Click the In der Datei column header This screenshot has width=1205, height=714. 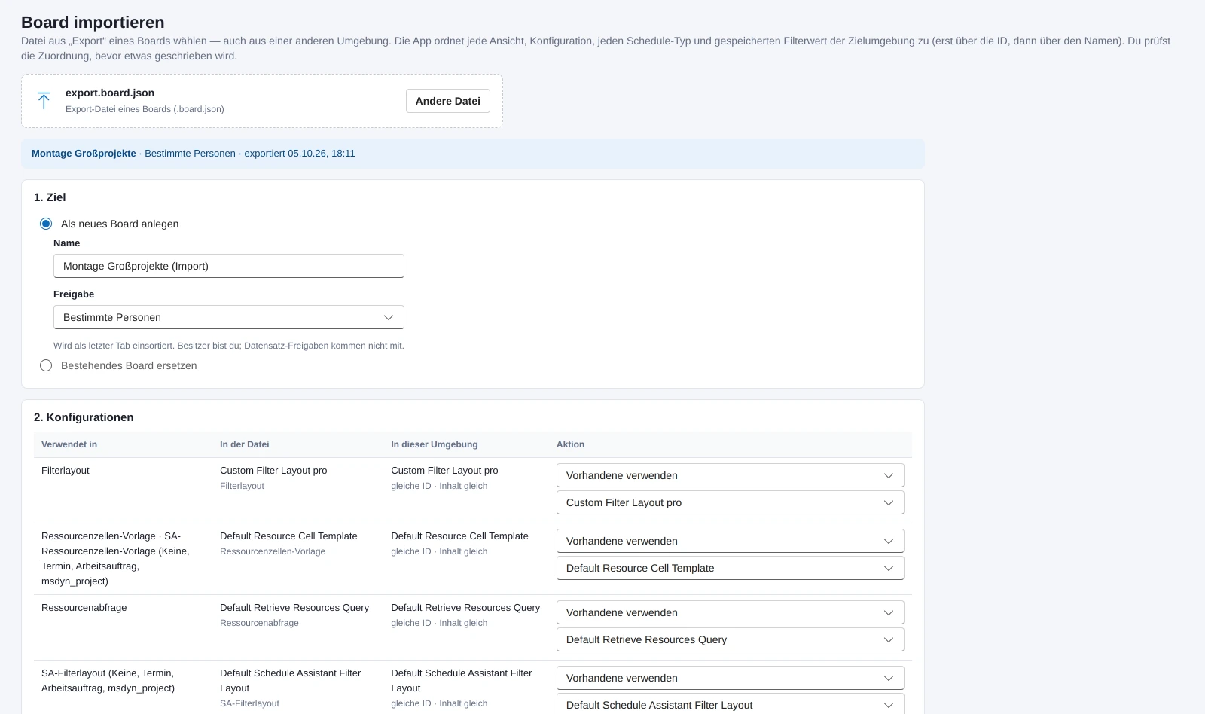tap(244, 444)
